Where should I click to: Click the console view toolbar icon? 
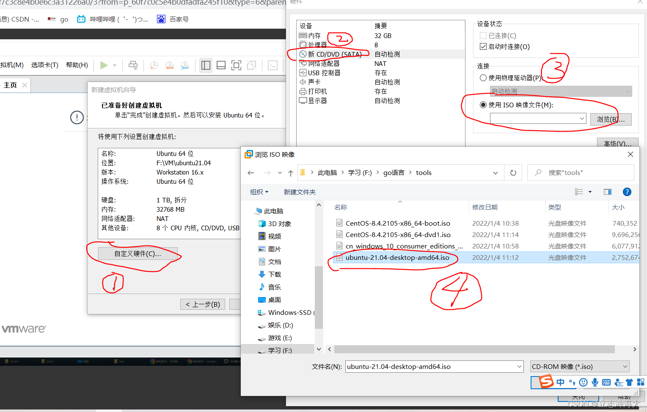pos(273,65)
